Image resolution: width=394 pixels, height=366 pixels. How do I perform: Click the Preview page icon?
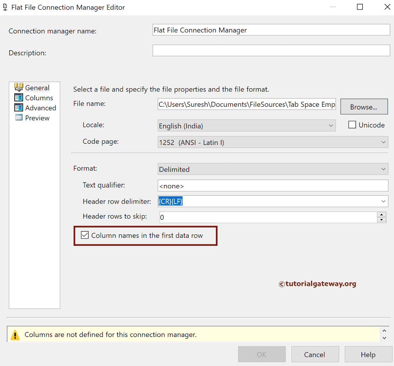tap(18, 118)
